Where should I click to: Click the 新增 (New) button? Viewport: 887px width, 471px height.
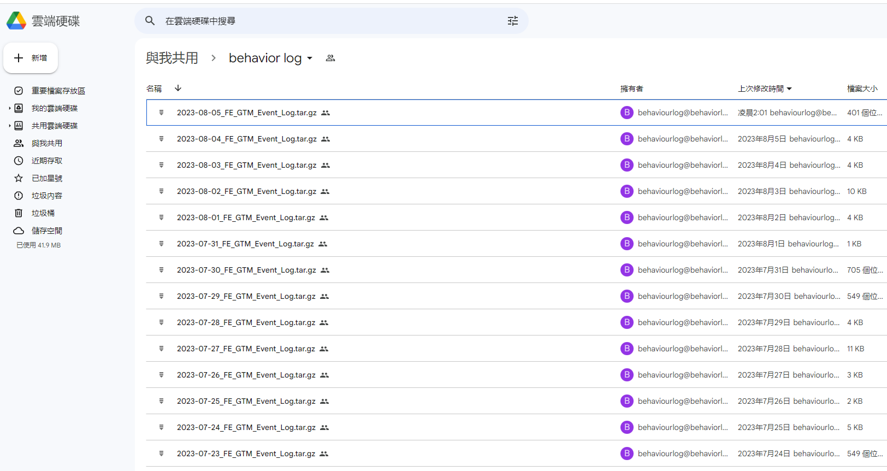31,58
